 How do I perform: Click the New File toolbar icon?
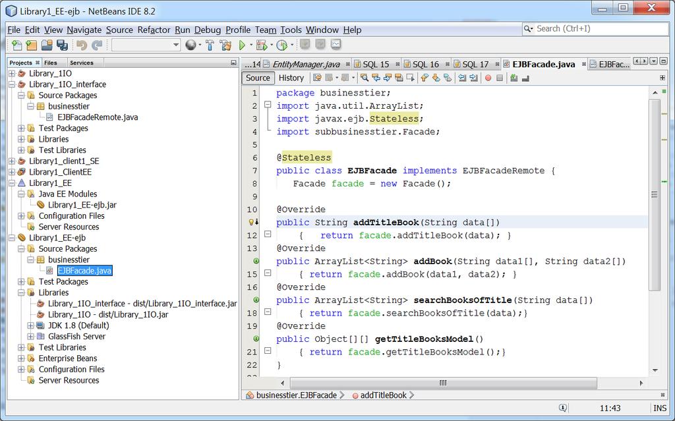pos(16,45)
